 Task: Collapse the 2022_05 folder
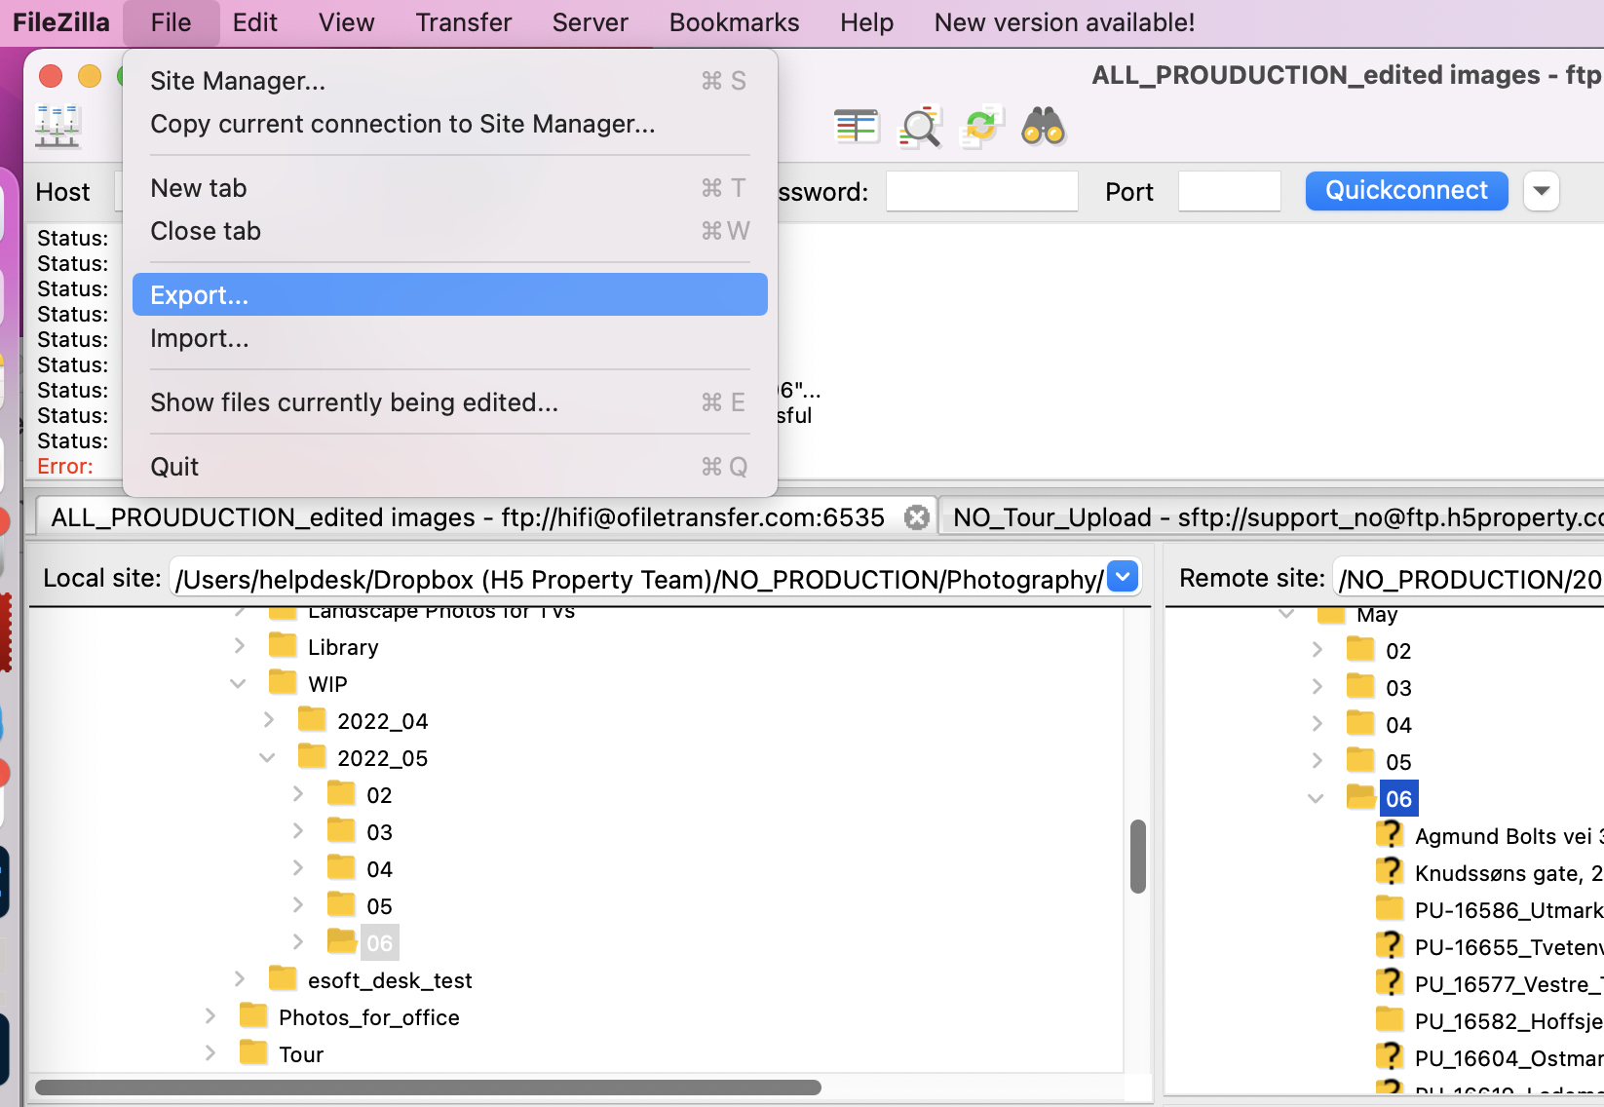click(x=267, y=758)
